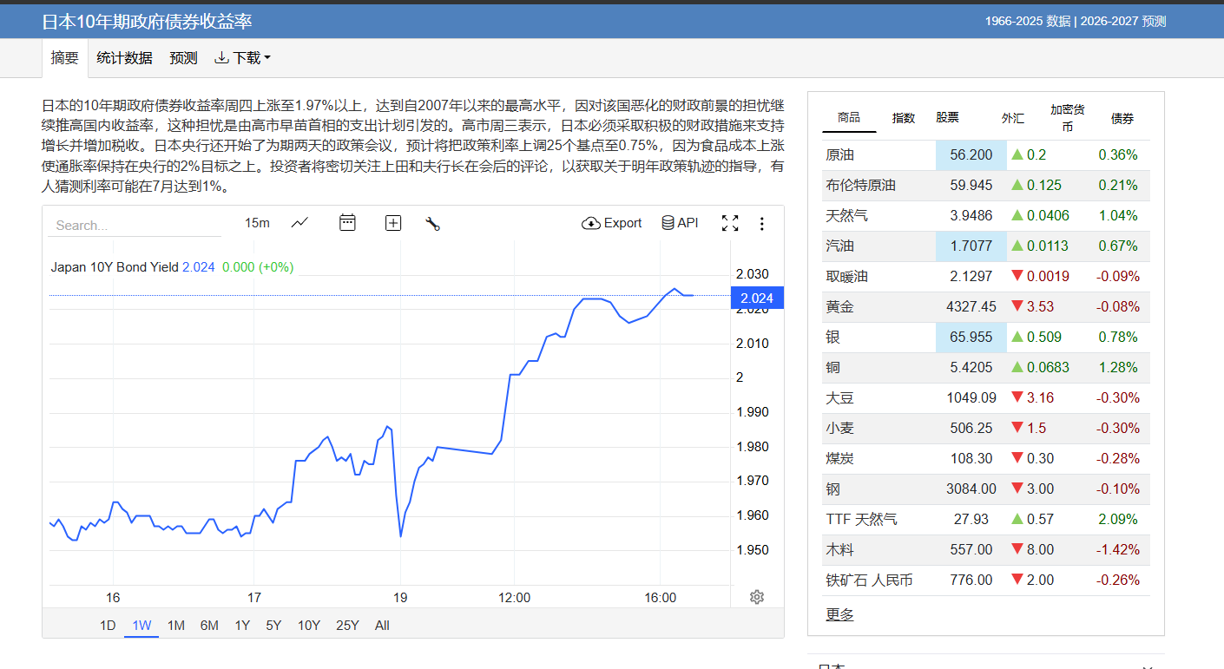Open the 黄金 commodity link
The width and height of the screenshot is (1224, 669).
839,306
